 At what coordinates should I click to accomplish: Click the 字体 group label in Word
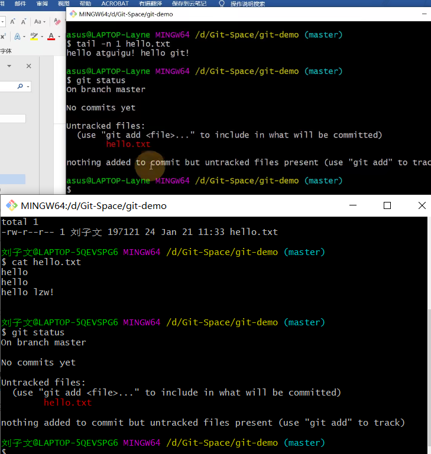pos(6,51)
